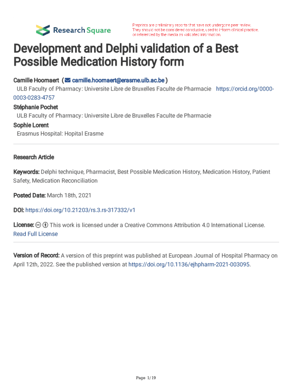Click the Keywords label
The height and width of the screenshot is (388, 292).
[26, 172]
